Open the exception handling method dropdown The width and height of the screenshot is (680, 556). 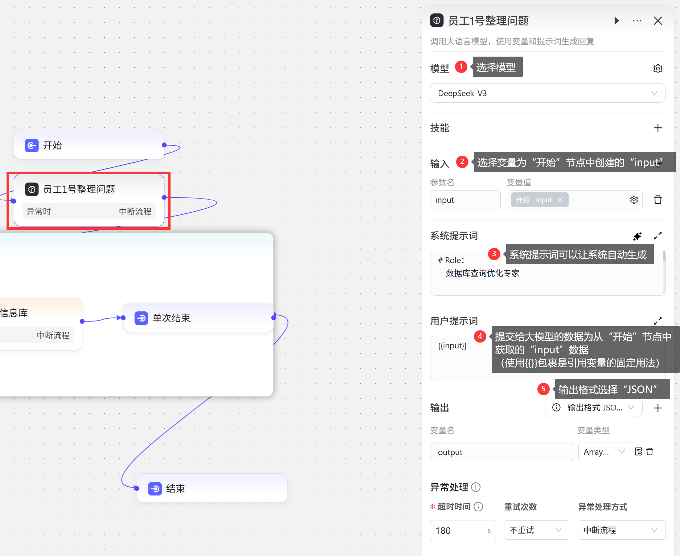pos(621,530)
